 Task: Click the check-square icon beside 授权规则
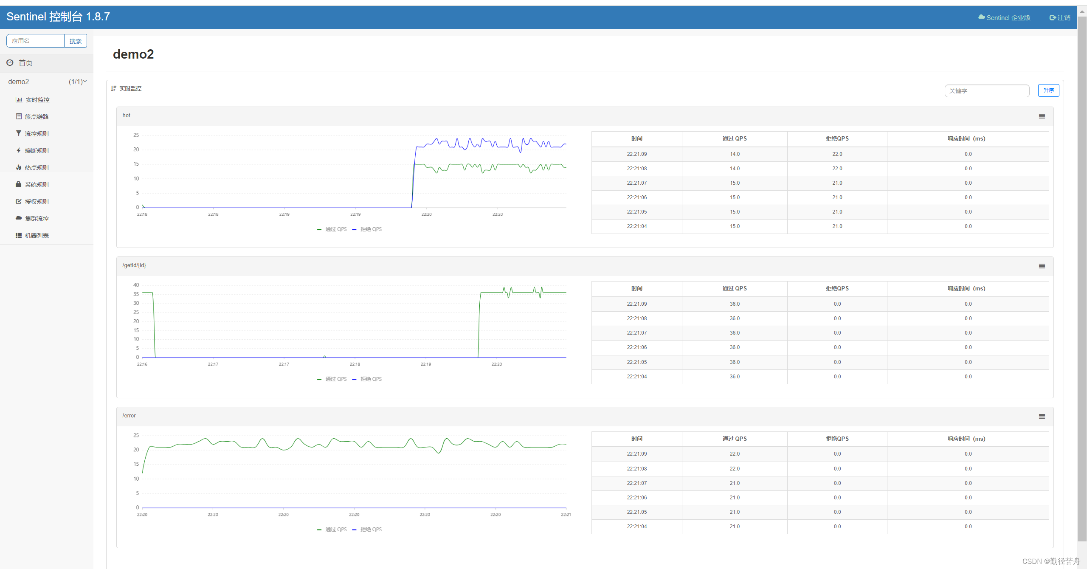click(19, 201)
